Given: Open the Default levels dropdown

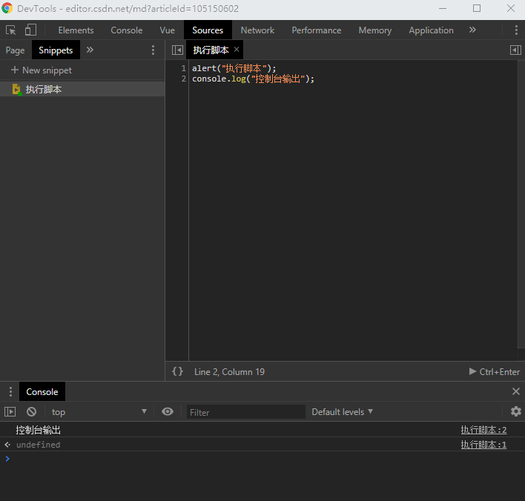Looking at the screenshot, I should point(342,412).
